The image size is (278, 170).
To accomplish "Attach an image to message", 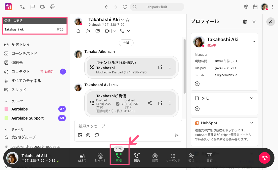I will [80, 135].
